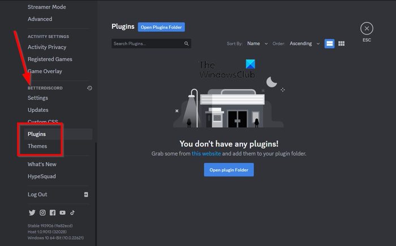The image size is (396, 246).
Task: Open Streamer Mode settings
Action: tap(47, 7)
